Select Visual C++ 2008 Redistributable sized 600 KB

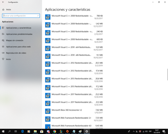pos(74,40)
